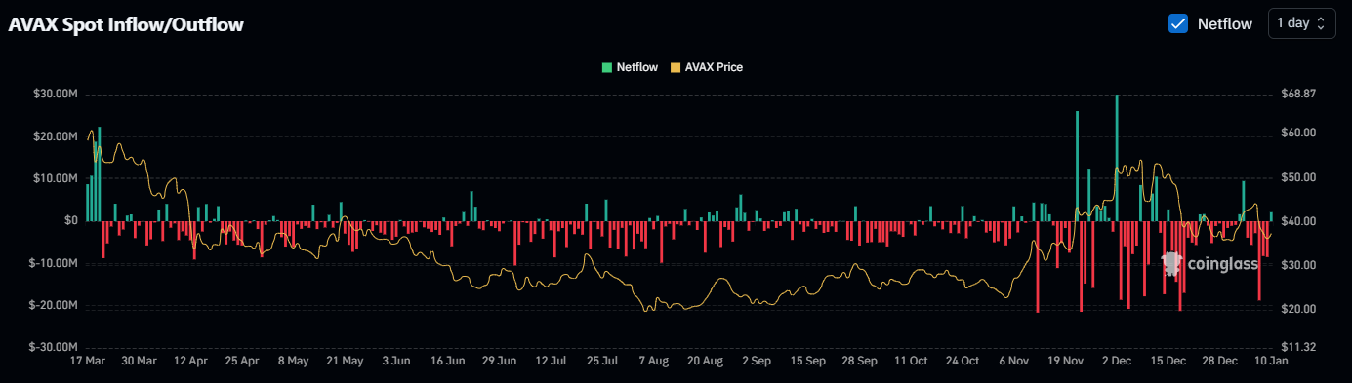
Task: Click the 25 Apr date label
Action: (x=242, y=361)
